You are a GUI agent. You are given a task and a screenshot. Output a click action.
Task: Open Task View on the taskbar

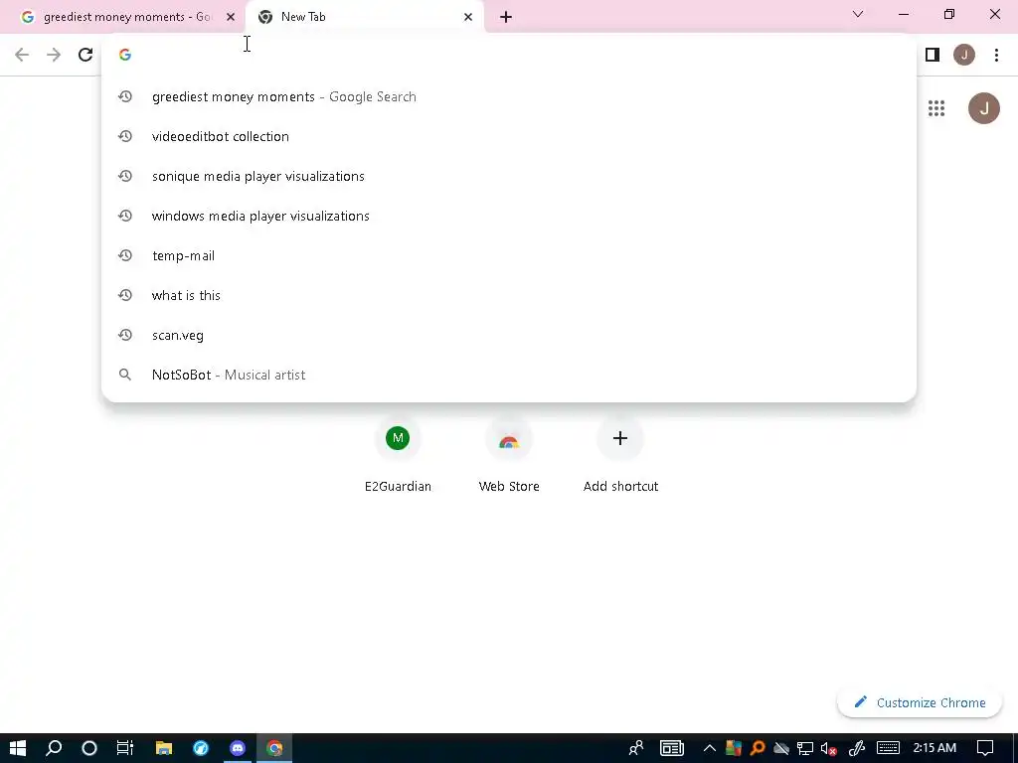[x=124, y=748]
